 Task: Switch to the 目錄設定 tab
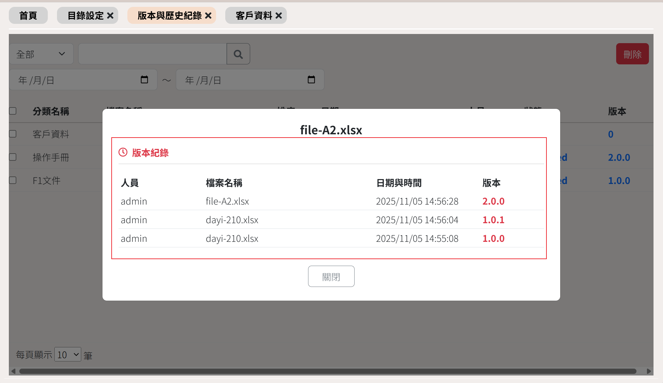tap(85, 16)
